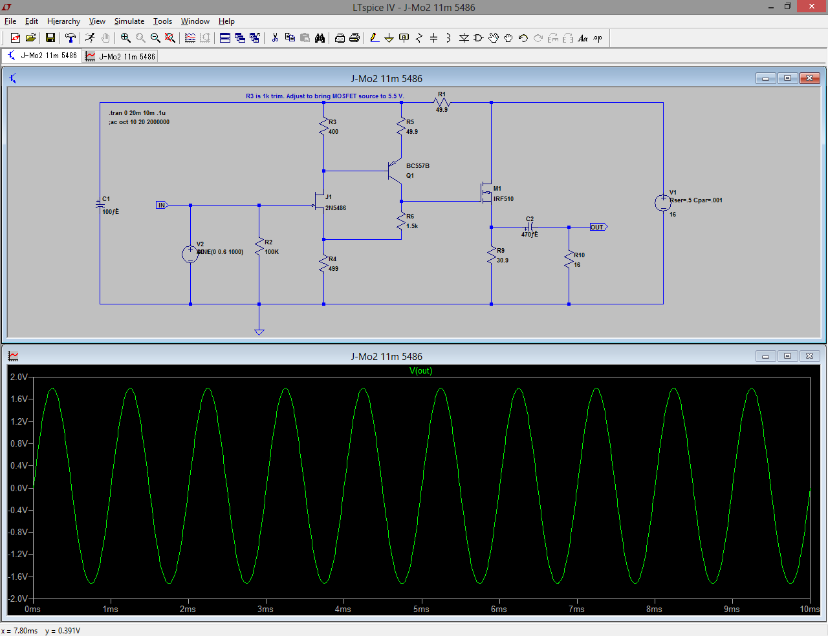Select the Inductor placement tool

[448, 38]
